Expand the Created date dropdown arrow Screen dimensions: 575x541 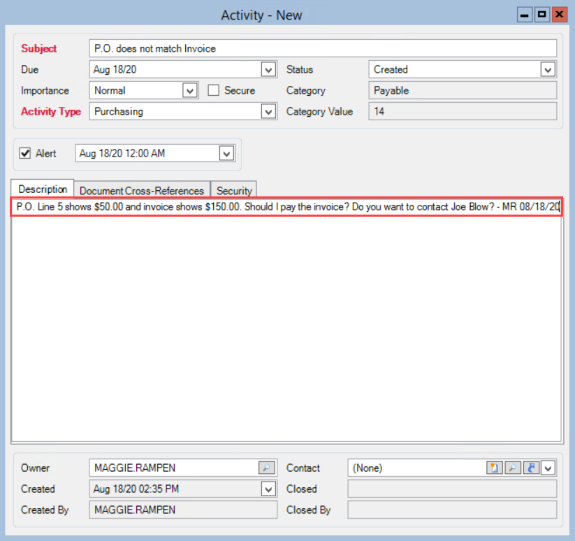click(x=268, y=489)
